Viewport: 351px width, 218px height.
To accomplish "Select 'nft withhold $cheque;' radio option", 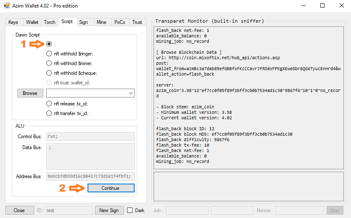I will (49, 73).
